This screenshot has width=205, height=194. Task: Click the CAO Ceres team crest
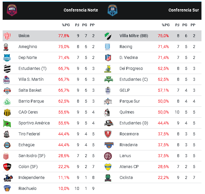pyautogui.click(x=7, y=112)
